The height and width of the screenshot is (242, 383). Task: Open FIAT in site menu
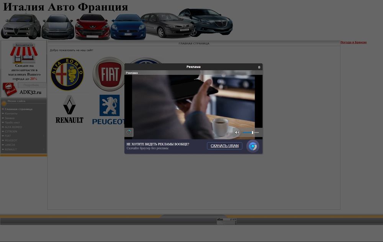click(8, 136)
